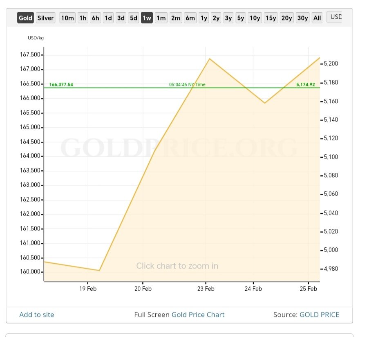Switch chart to 1d range

pos(108,18)
